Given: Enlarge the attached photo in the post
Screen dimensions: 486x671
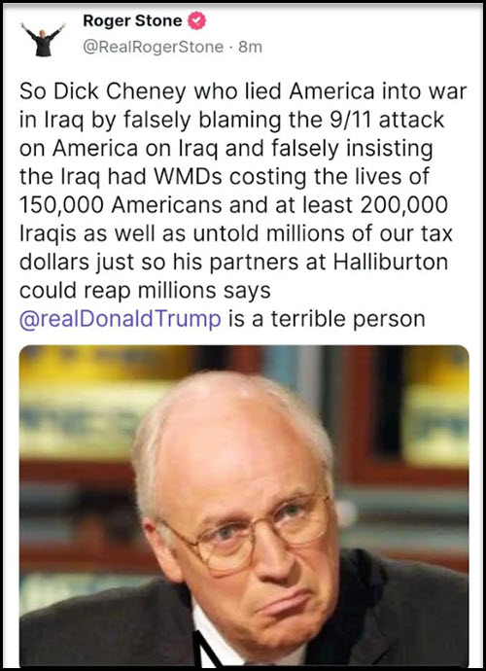Looking at the screenshot, I should [x=244, y=506].
